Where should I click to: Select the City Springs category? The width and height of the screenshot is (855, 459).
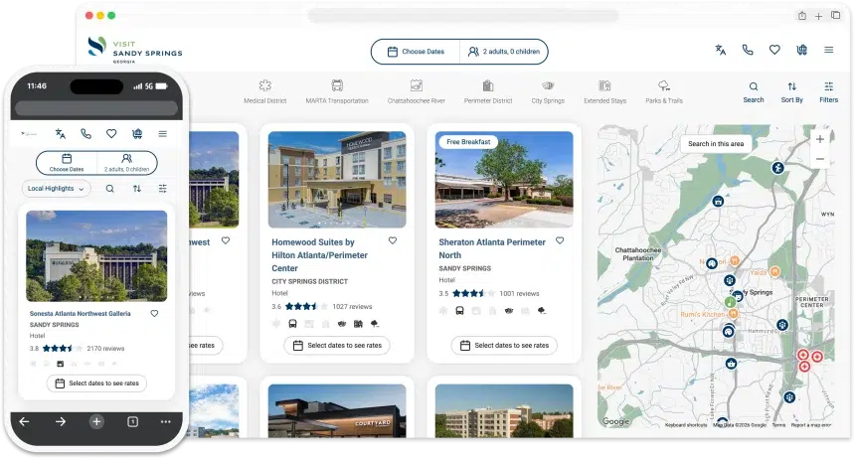point(548,91)
